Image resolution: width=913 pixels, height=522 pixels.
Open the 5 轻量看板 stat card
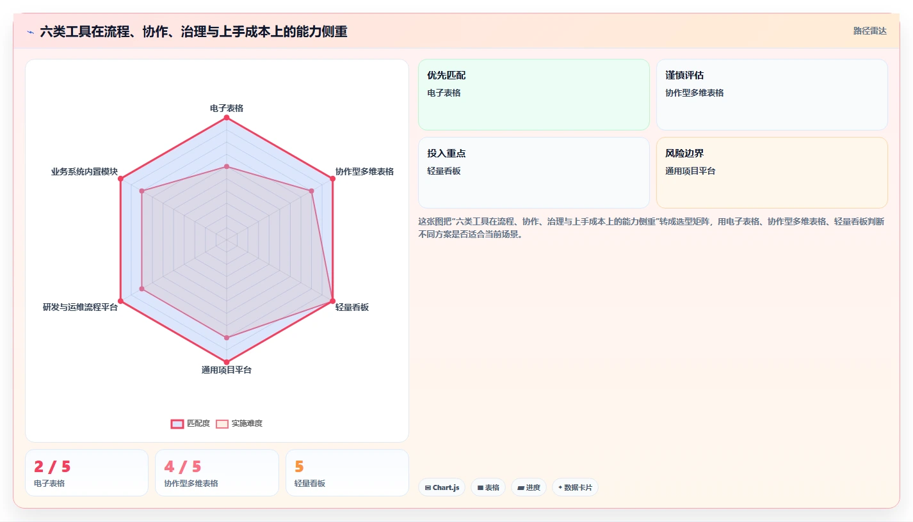tap(347, 473)
